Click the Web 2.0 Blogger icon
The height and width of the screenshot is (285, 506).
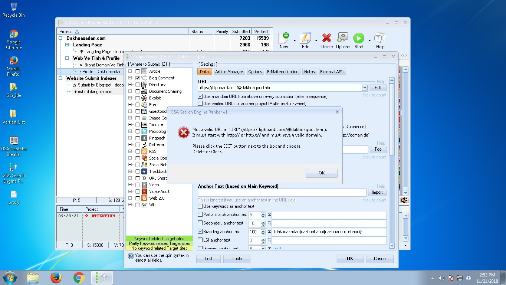144,198
